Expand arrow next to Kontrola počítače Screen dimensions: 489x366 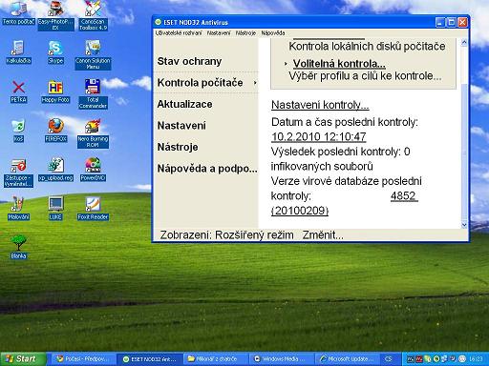[255, 83]
